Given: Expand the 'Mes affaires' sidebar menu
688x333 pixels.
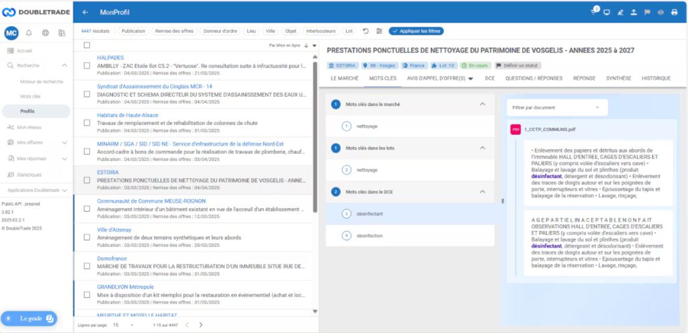Looking at the screenshot, I should click(x=64, y=142).
